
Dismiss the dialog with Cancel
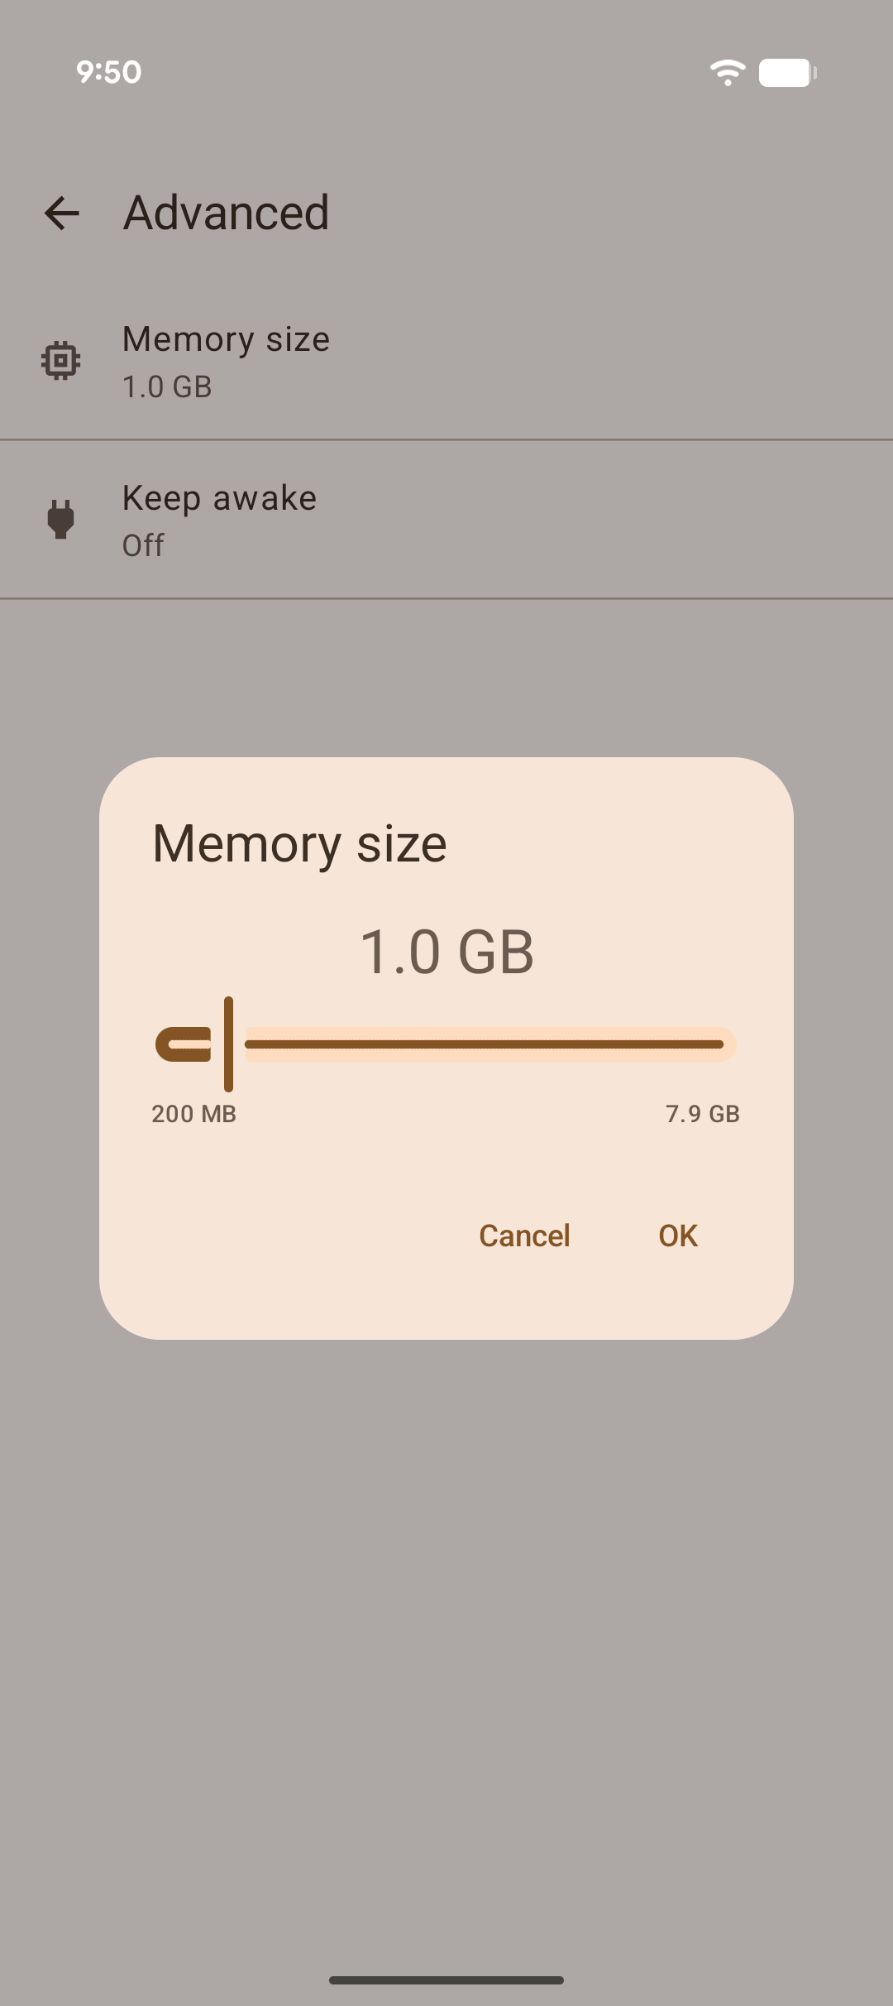523,1235
